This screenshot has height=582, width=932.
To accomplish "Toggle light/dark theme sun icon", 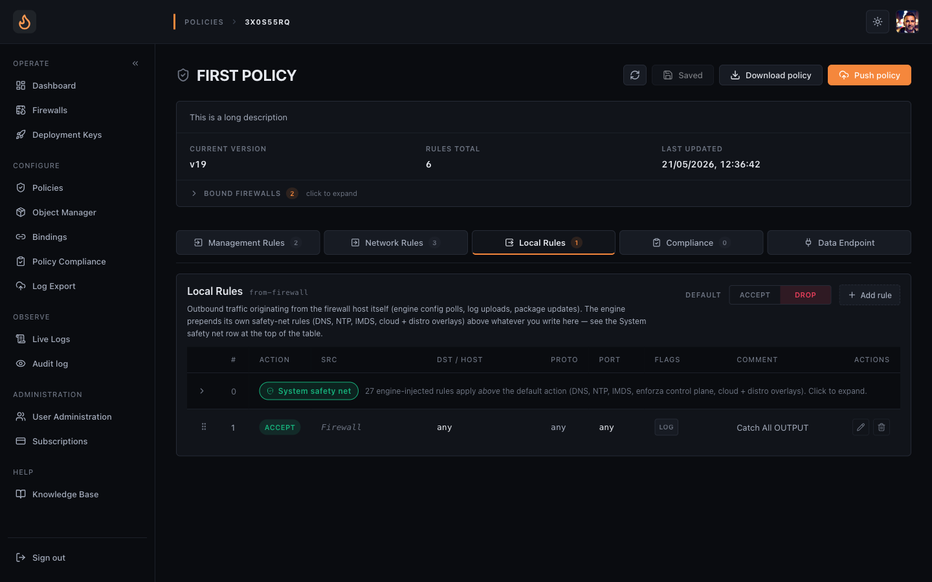I will coord(878,22).
